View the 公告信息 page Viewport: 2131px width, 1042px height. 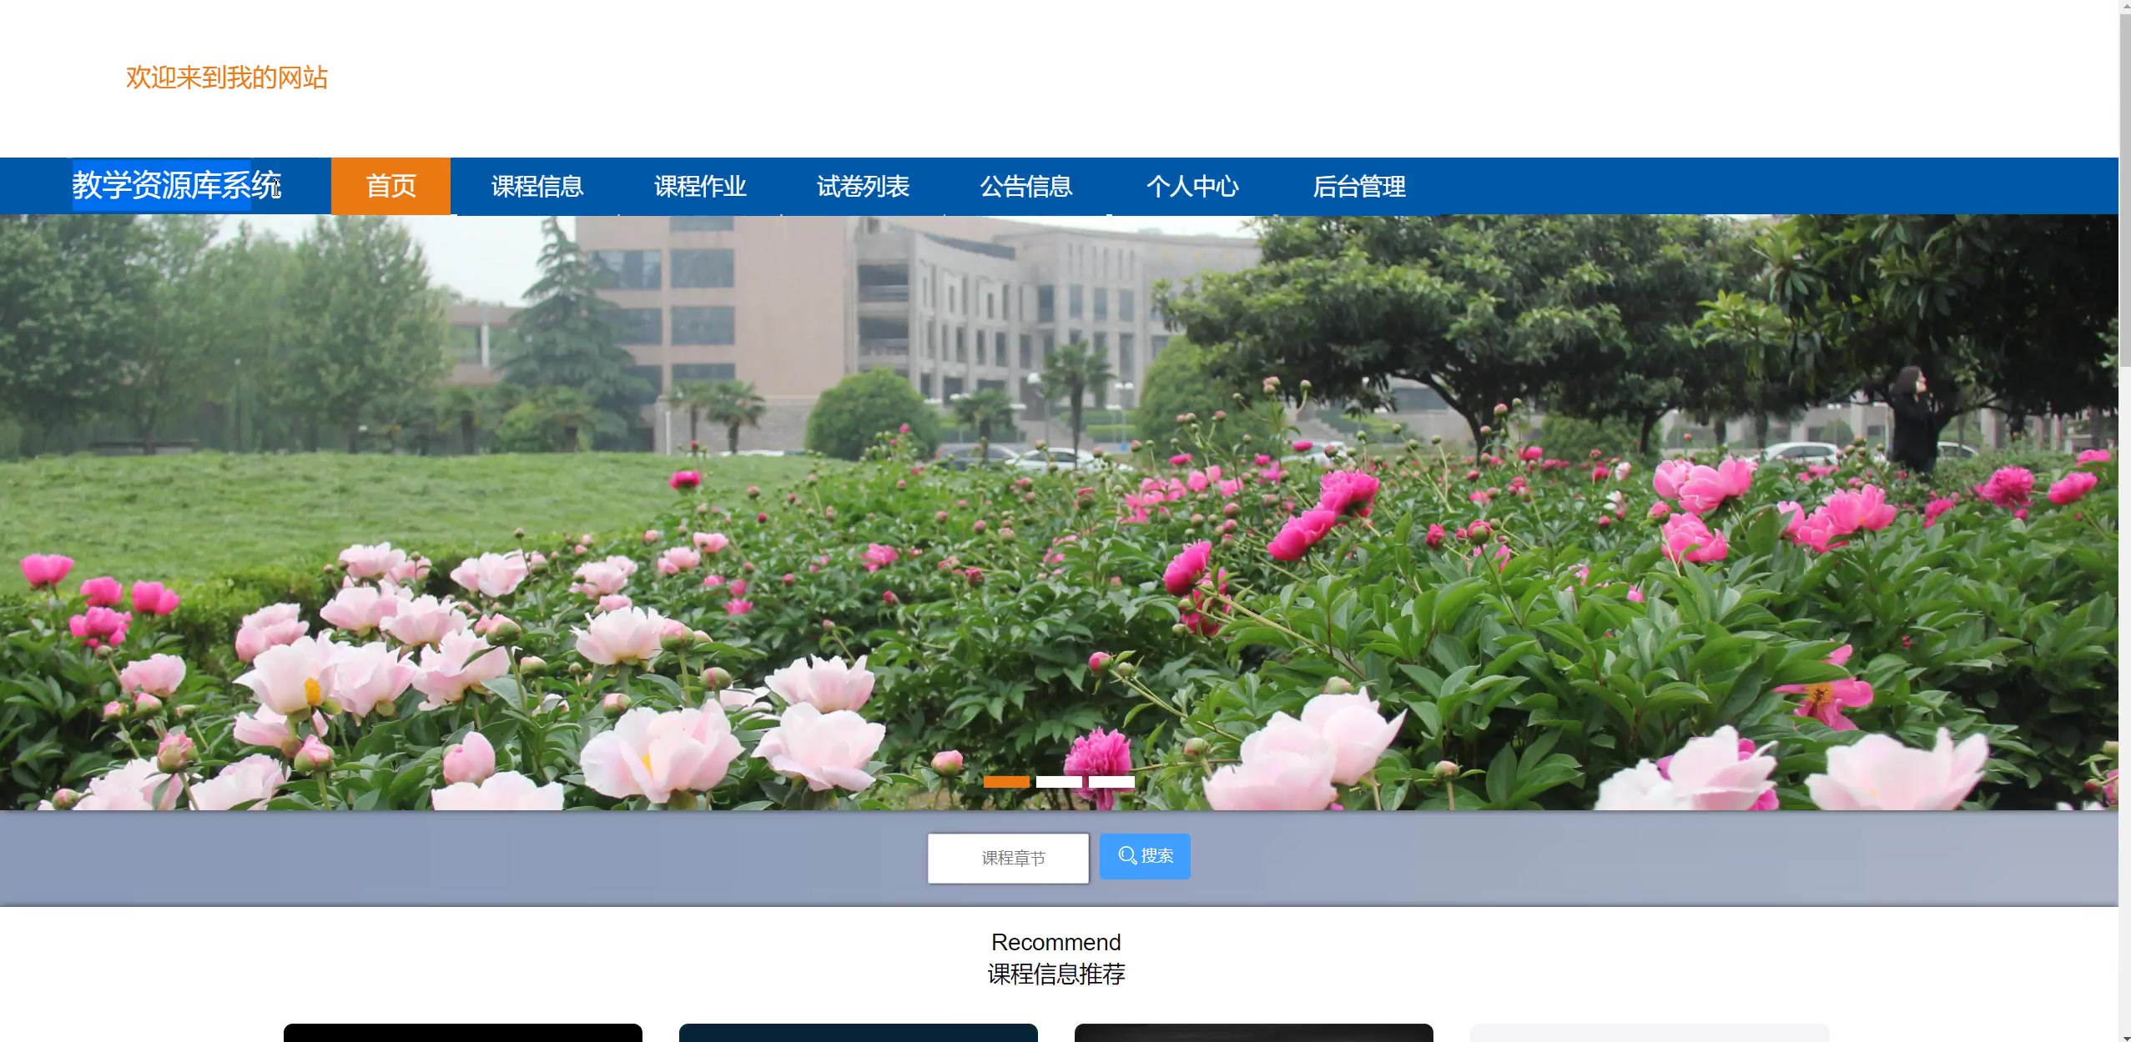(x=1025, y=186)
